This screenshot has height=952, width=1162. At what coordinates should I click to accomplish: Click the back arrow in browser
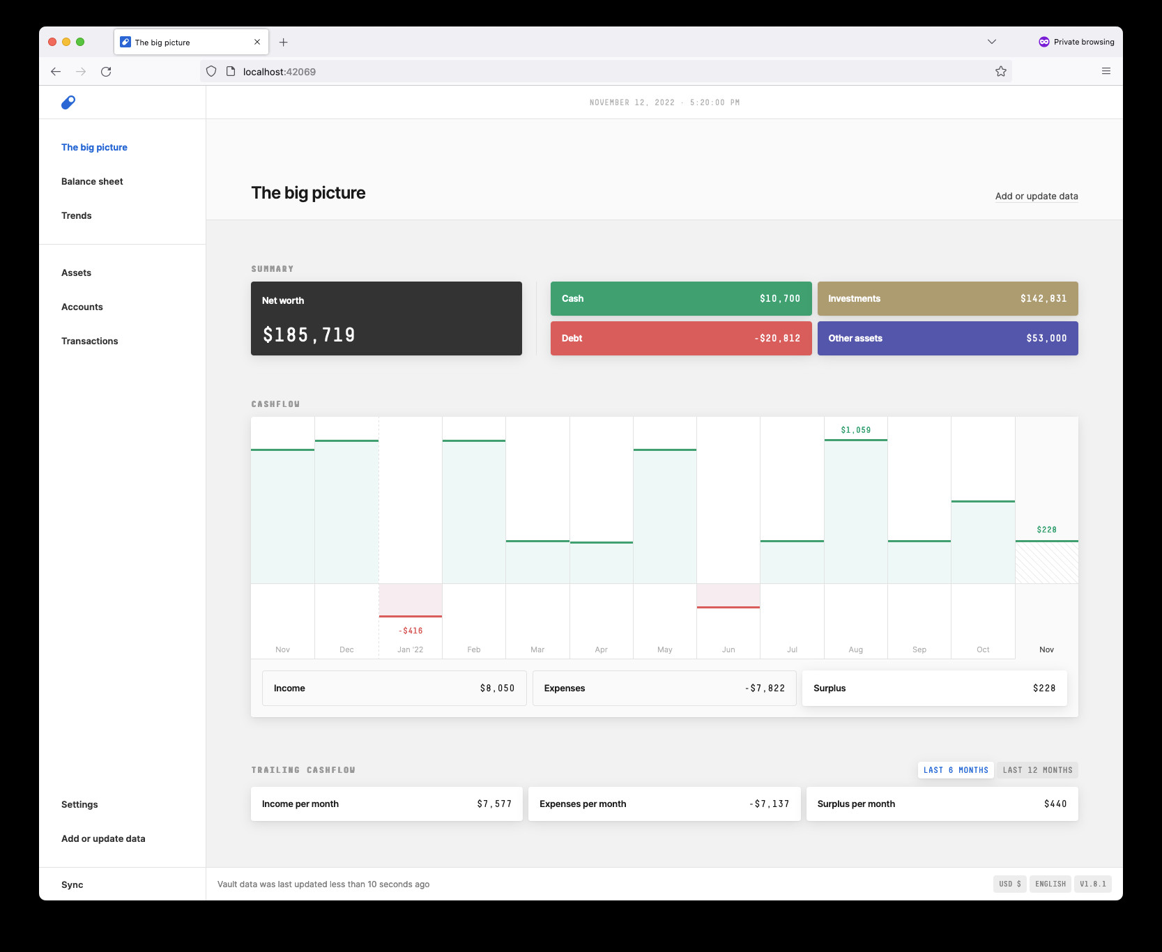point(56,72)
